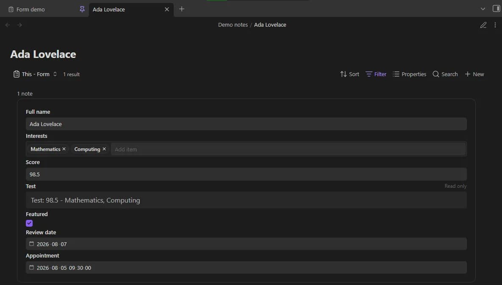
Task: Click Ada Lovelace breadcrumb title
Action: pos(270,25)
